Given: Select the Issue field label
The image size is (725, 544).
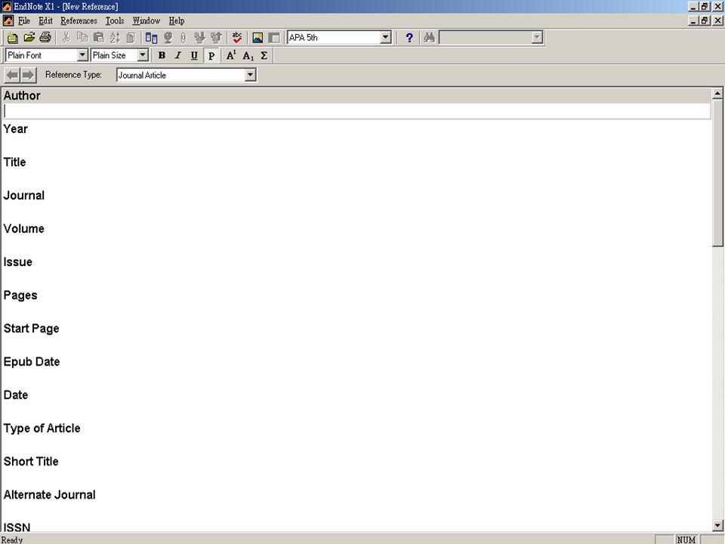Looking at the screenshot, I should [18, 262].
